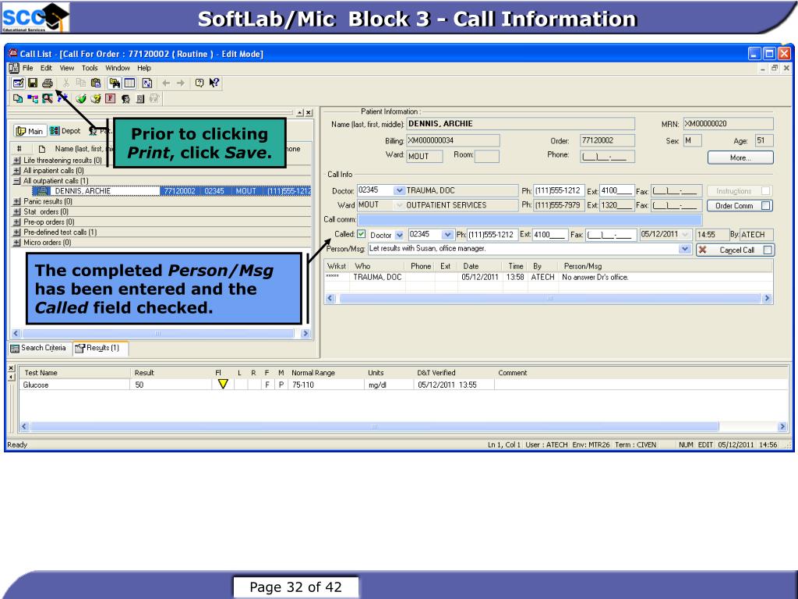The image size is (798, 599).
Task: Expand the Micro orders group
Action: [17, 243]
